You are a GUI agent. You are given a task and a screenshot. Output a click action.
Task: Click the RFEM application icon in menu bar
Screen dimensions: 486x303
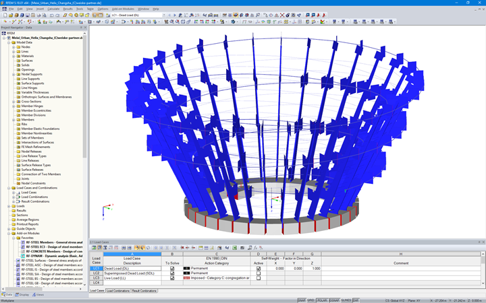[4, 9]
